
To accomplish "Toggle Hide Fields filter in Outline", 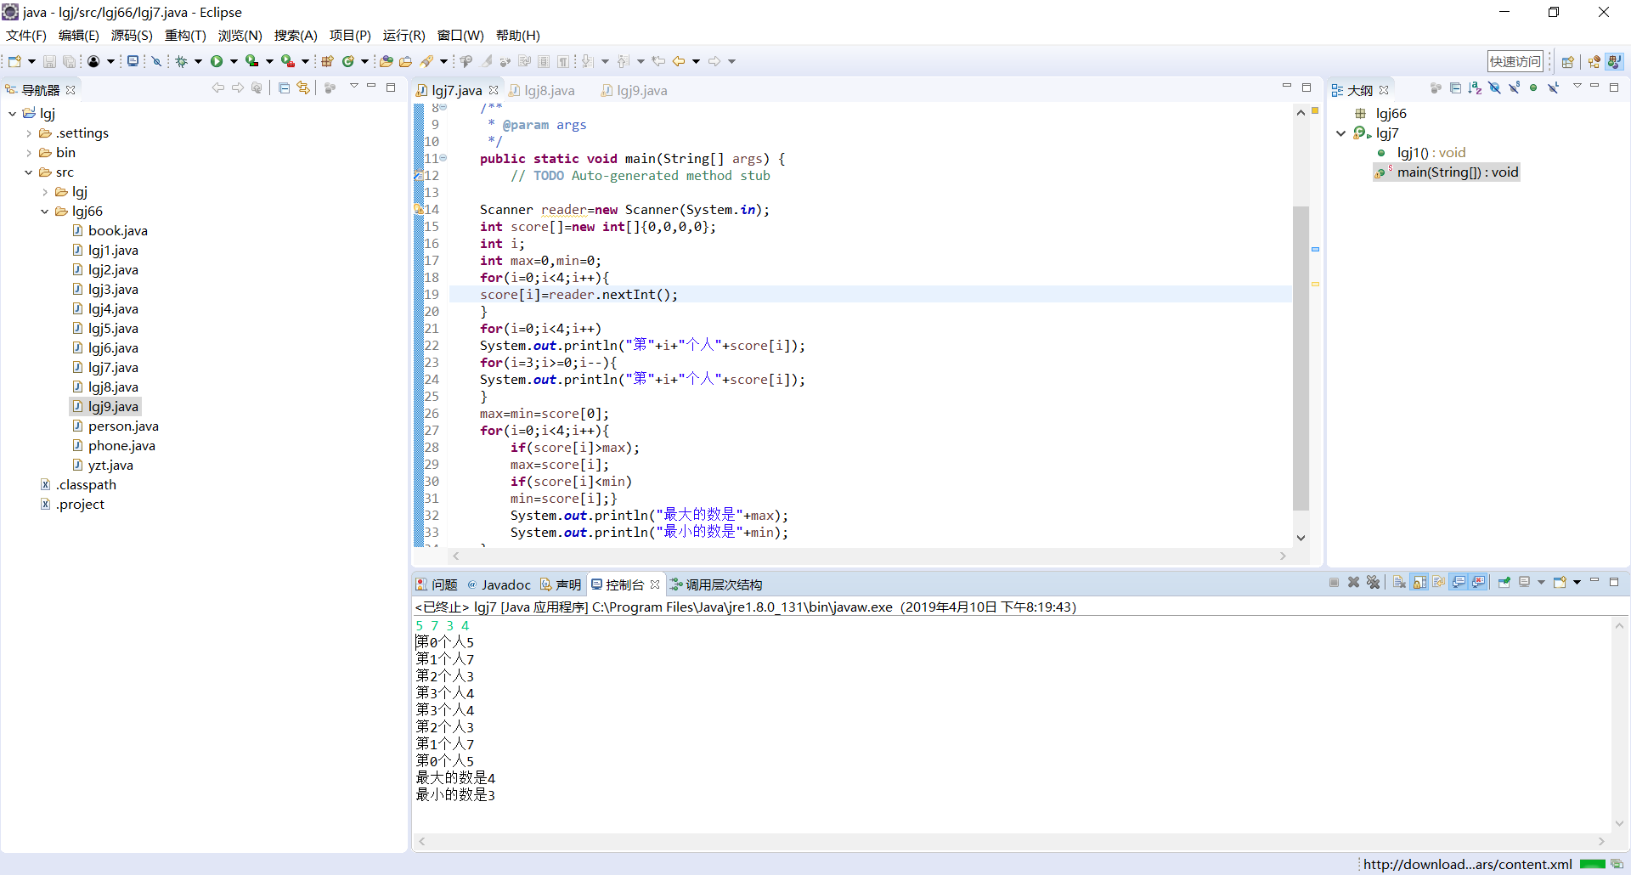I will (x=1494, y=88).
